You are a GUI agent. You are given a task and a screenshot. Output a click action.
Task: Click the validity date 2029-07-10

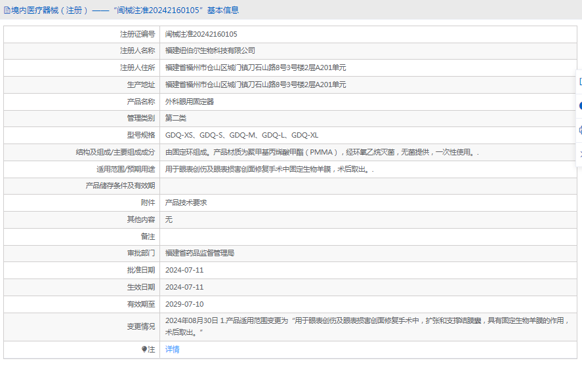click(184, 304)
